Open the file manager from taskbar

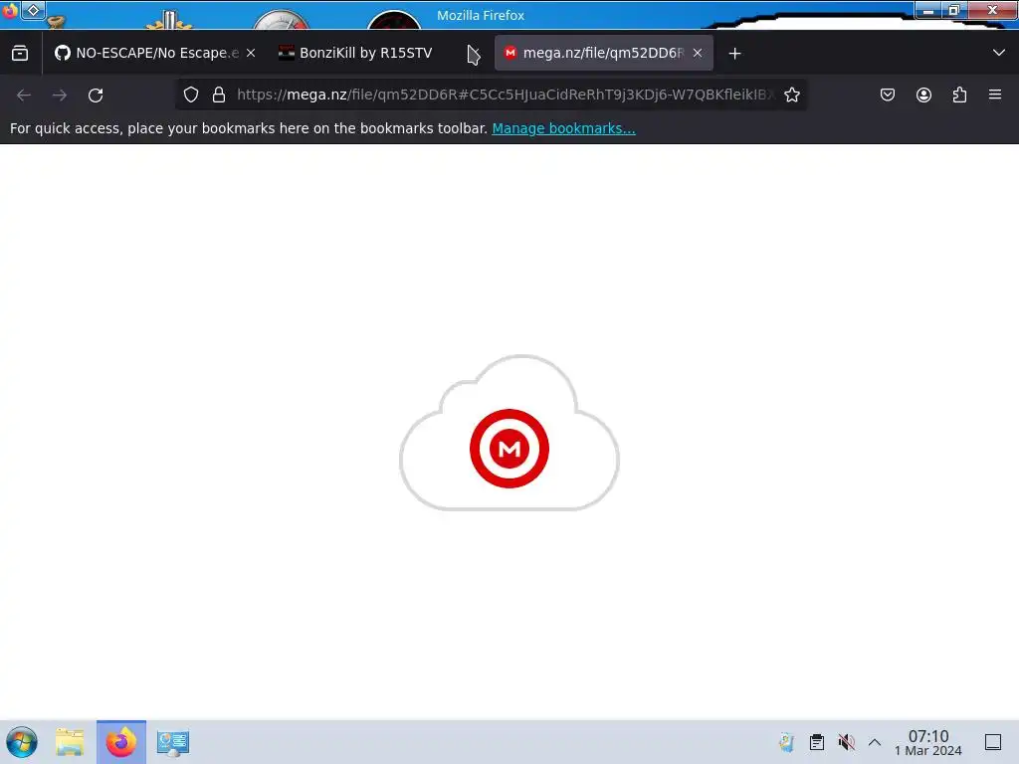[70, 742]
